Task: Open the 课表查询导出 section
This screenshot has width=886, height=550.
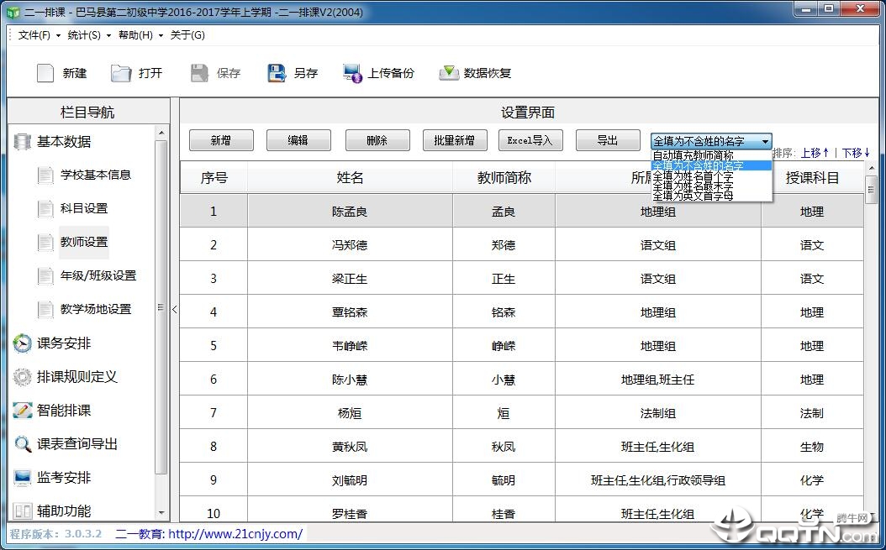Action: tap(76, 444)
